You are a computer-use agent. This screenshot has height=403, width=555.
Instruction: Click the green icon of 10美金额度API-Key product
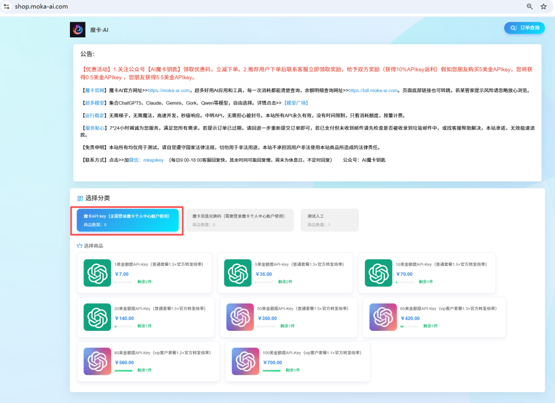(x=378, y=272)
